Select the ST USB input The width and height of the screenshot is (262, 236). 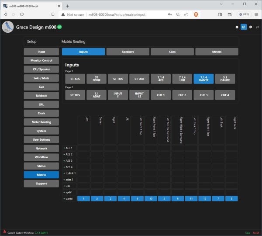[139, 79]
